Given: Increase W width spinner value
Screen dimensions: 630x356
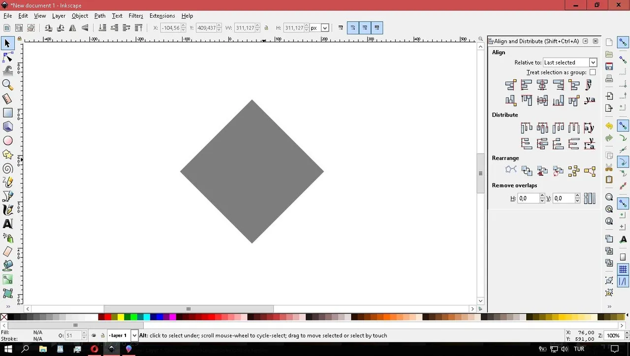Looking at the screenshot, I should tap(258, 26).
